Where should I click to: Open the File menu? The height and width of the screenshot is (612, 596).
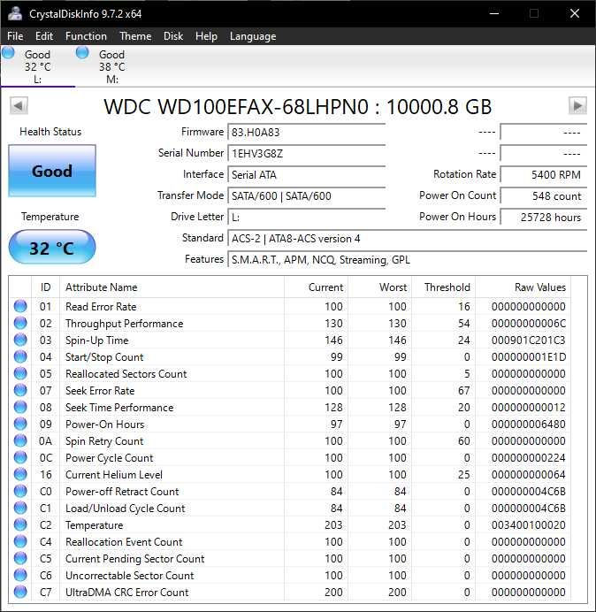pos(15,36)
